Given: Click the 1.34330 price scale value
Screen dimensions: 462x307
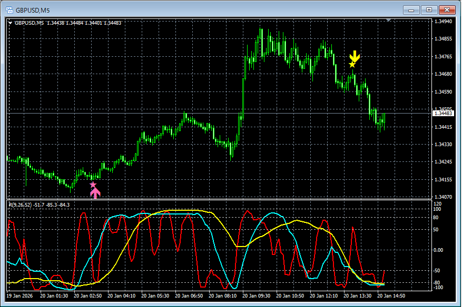Looking at the screenshot, I should pos(443,145).
